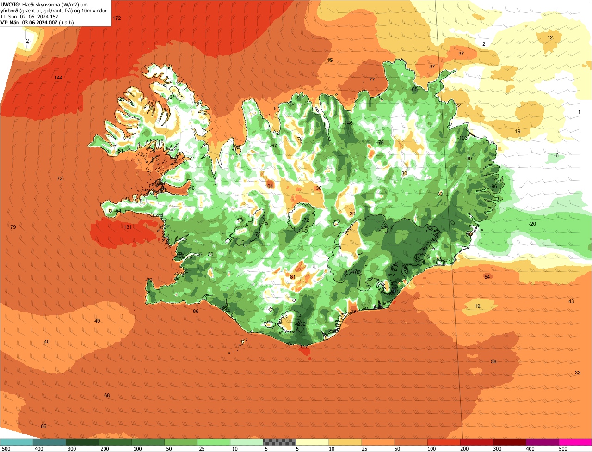Click the map value 117 on the south coast
592x452 pixels.
(304, 347)
